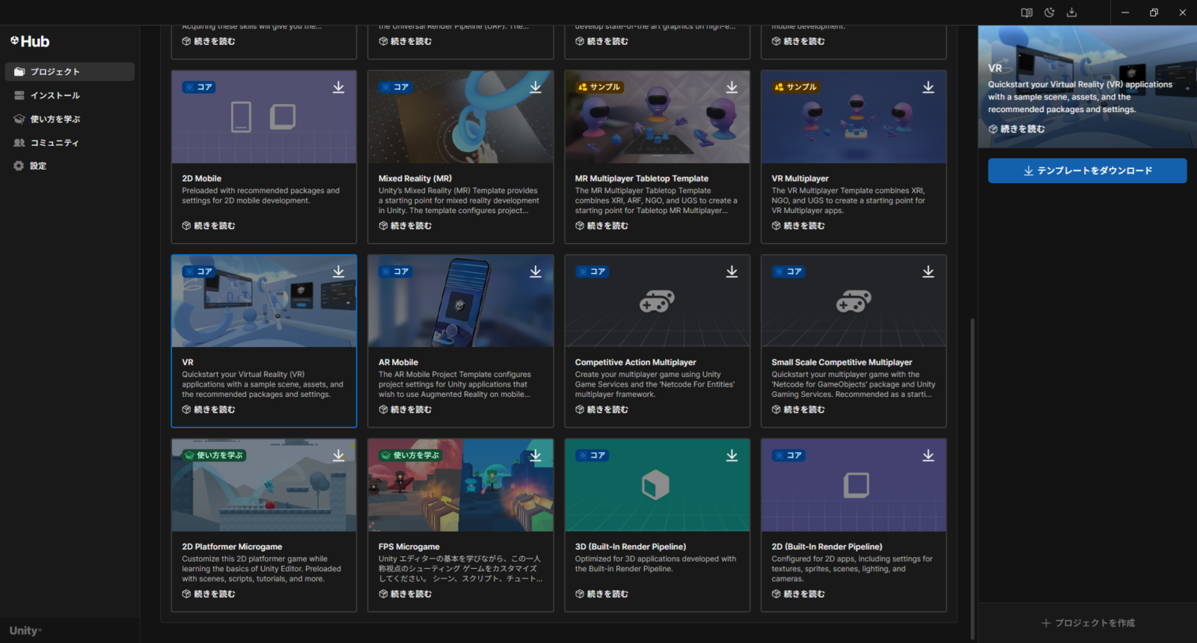Open downloads tray icon in title bar
This screenshot has height=643, width=1197.
coord(1071,13)
